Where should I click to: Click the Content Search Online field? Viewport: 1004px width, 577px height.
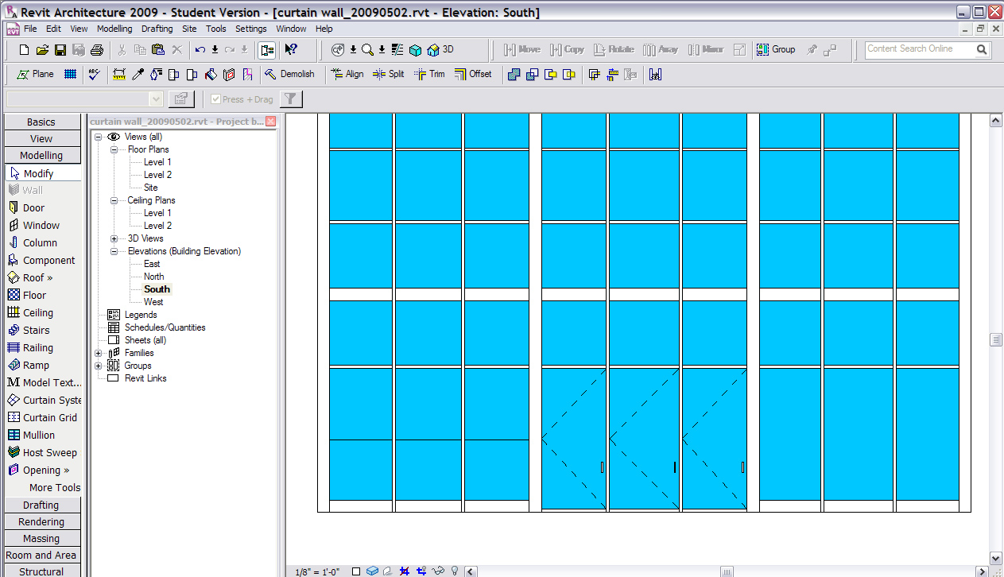tap(917, 49)
